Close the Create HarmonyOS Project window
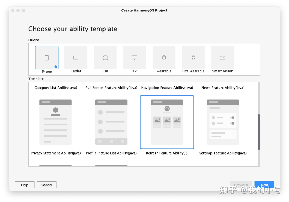The height and width of the screenshot is (202, 289). [x=13, y=10]
